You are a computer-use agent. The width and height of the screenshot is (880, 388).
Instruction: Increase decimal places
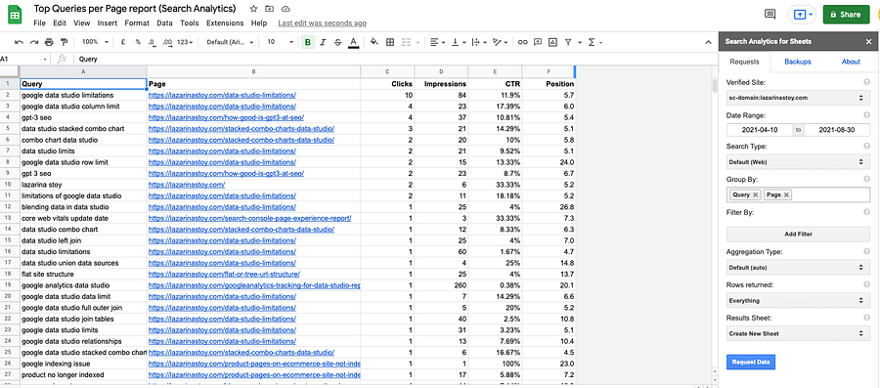[x=166, y=42]
